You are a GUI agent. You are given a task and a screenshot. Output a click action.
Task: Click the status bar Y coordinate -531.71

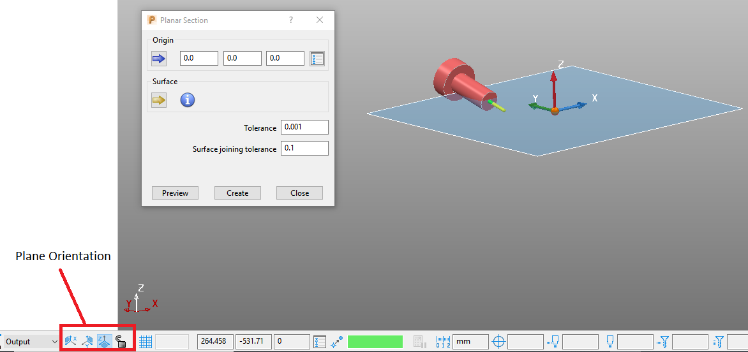(x=253, y=342)
